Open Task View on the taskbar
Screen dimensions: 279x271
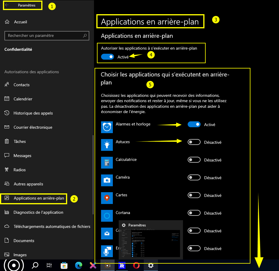tap(49, 265)
